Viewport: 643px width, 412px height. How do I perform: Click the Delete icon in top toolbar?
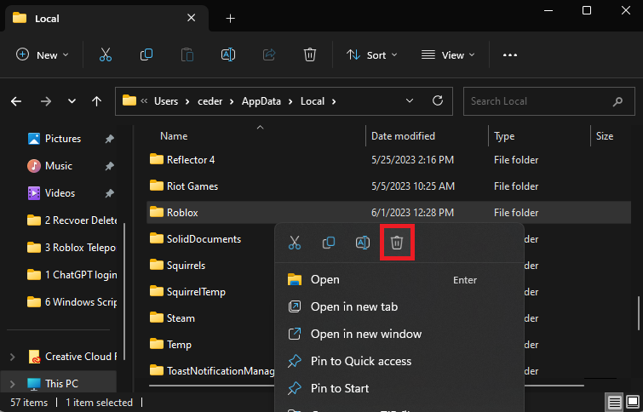[310, 54]
